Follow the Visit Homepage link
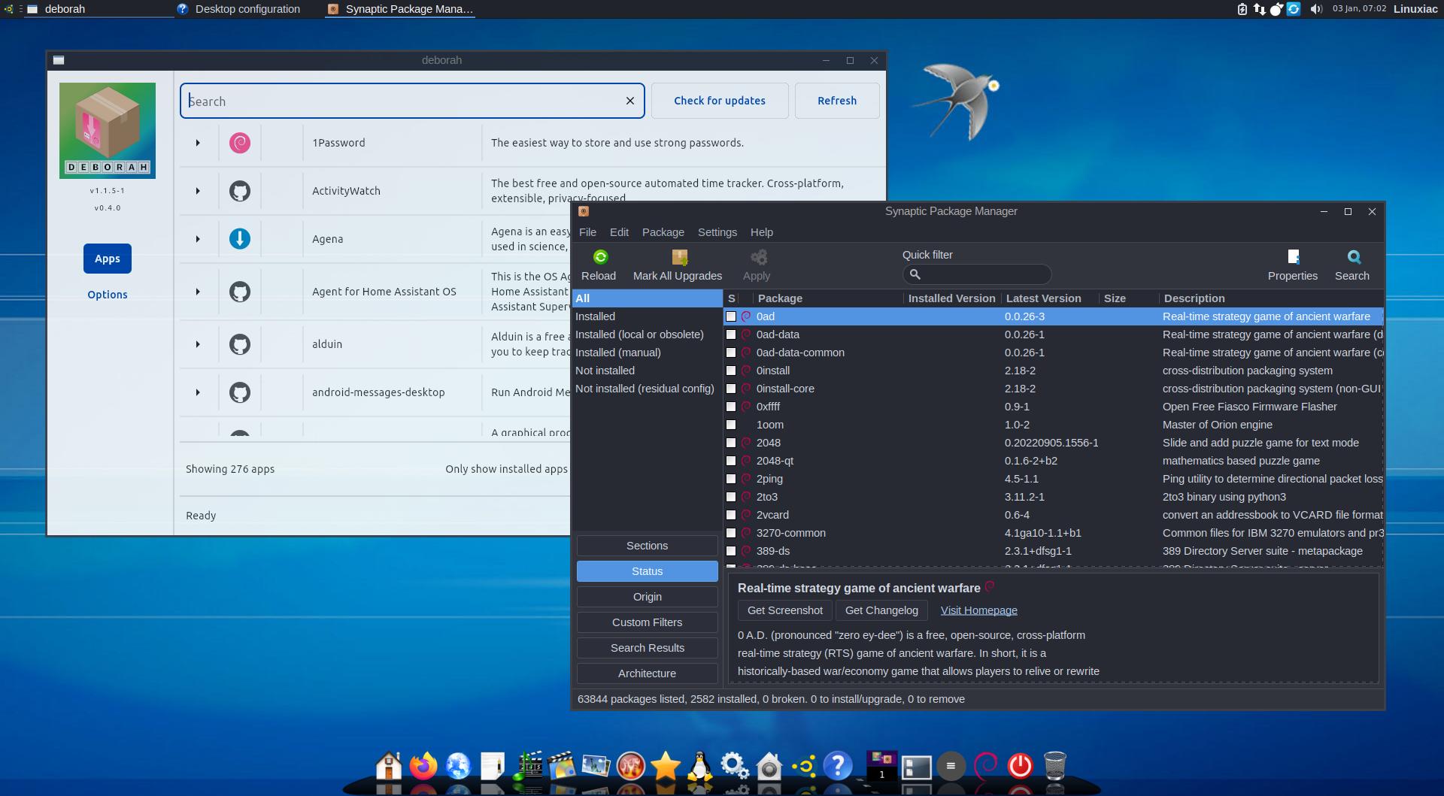Image resolution: width=1444 pixels, height=796 pixels. (978, 610)
